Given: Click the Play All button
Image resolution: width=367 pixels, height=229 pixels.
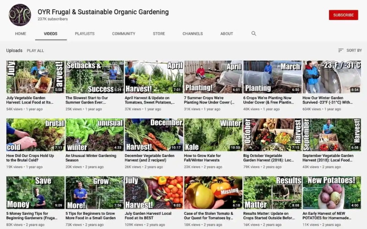Looking at the screenshot, I should click(x=35, y=50).
